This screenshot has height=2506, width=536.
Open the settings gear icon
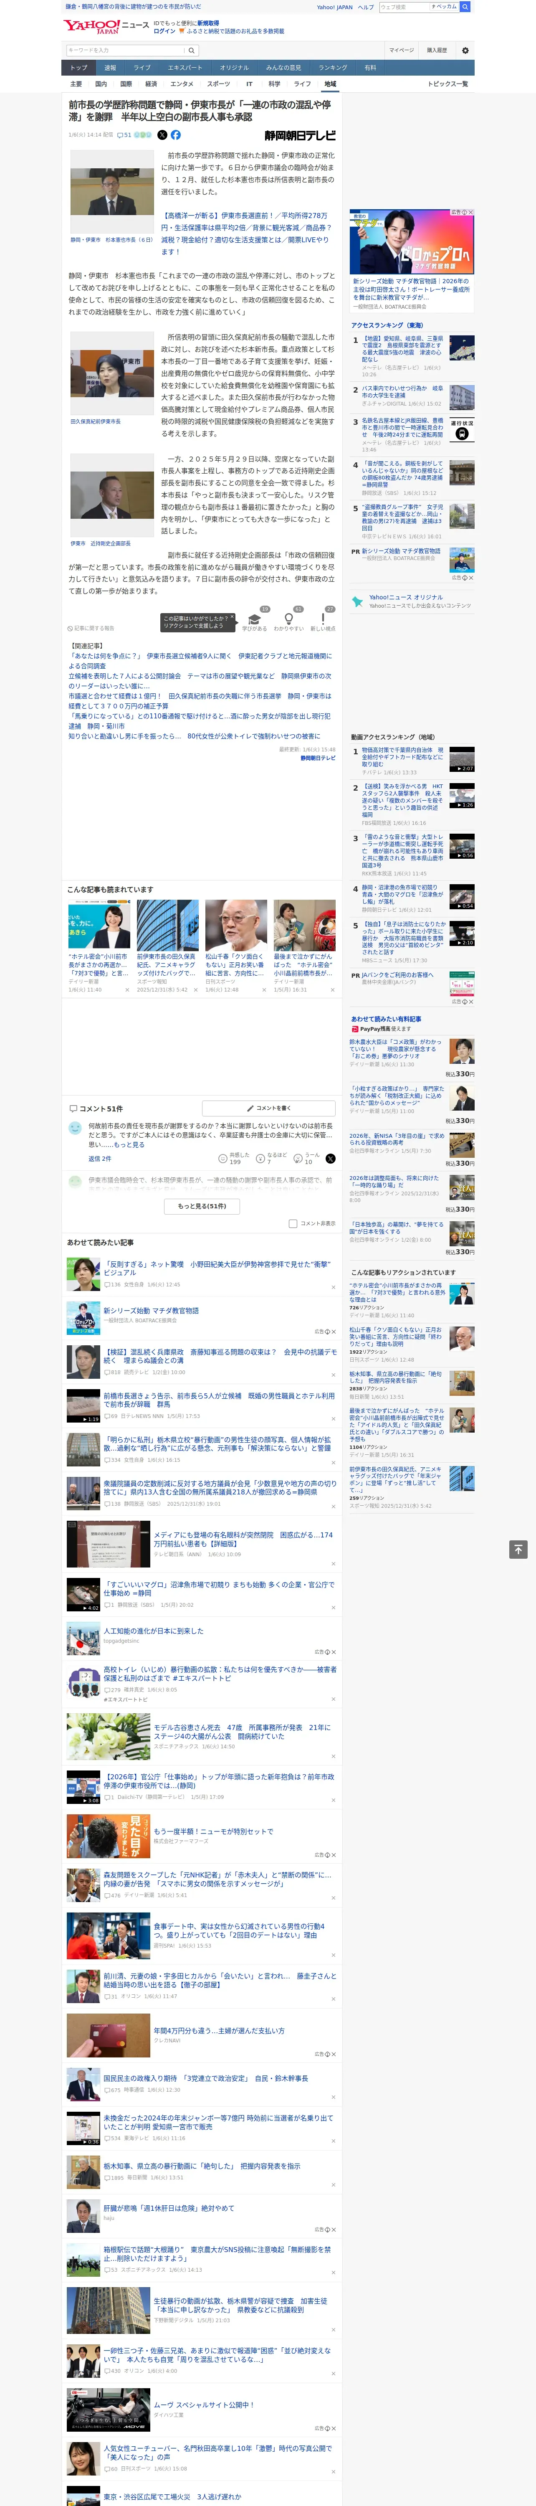pyautogui.click(x=465, y=51)
